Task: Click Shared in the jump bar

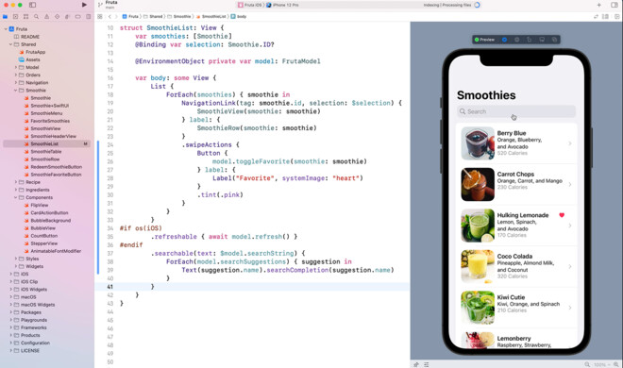Action: point(153,17)
